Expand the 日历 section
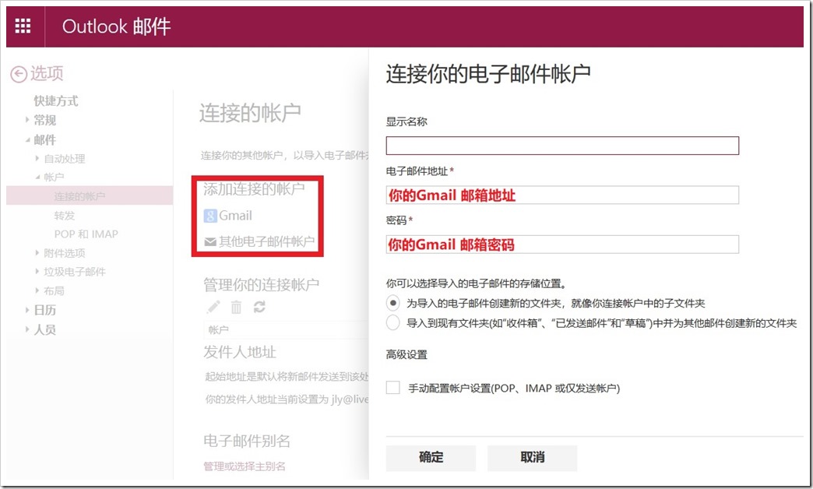813x489 pixels. pos(27,310)
